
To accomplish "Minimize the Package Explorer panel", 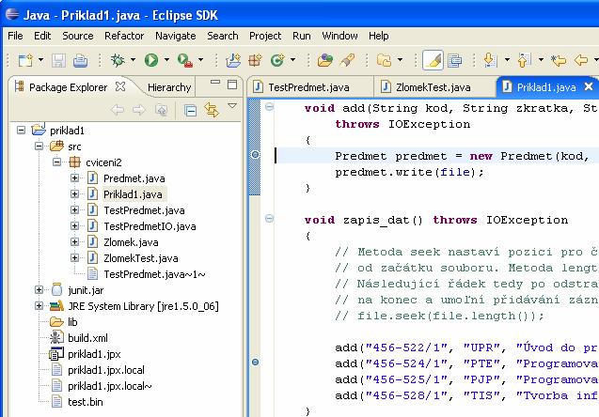I will pos(215,82).
